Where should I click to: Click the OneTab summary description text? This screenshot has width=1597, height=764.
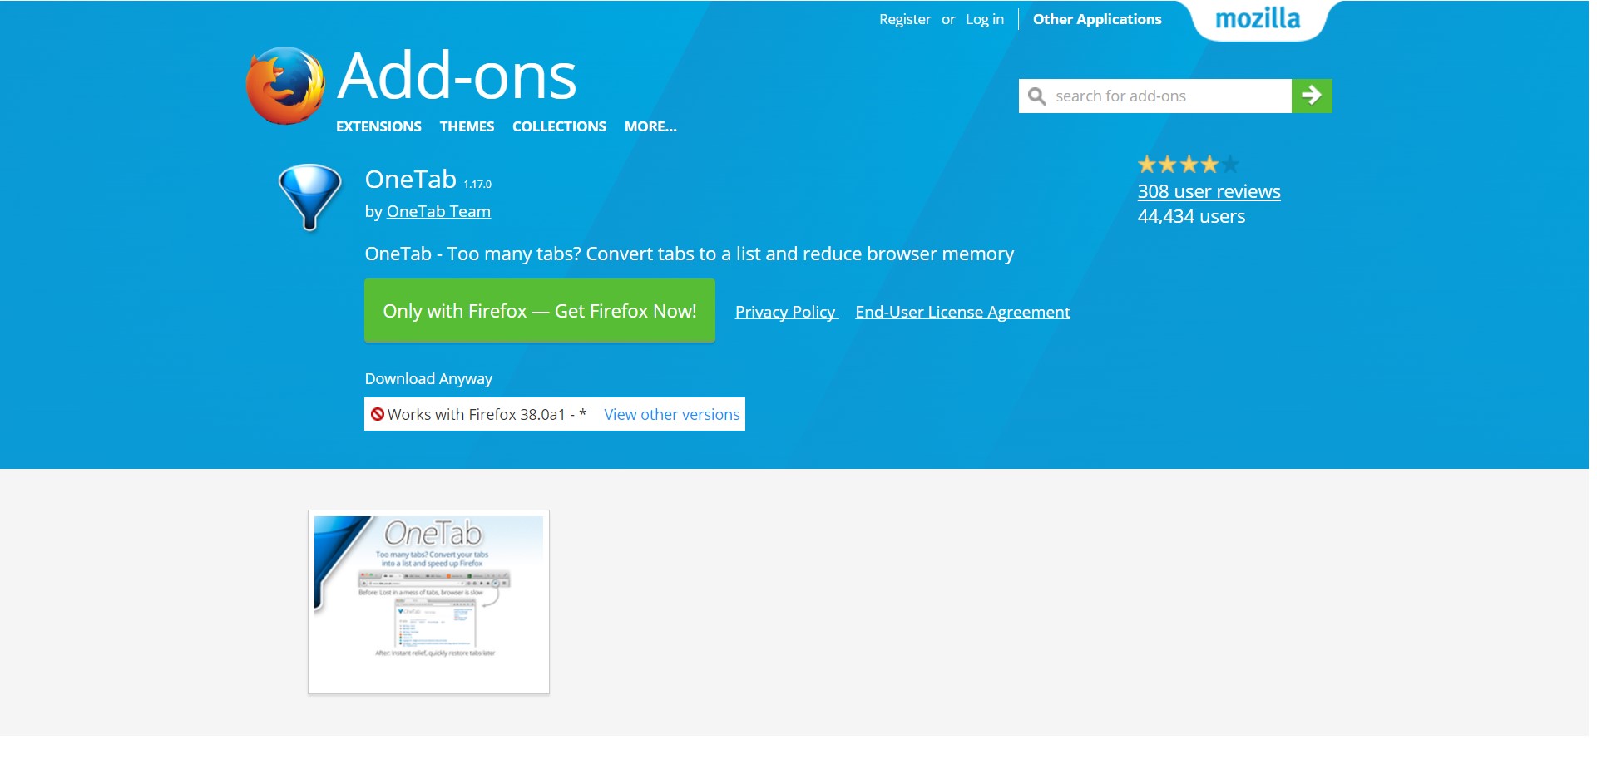pyautogui.click(x=690, y=254)
